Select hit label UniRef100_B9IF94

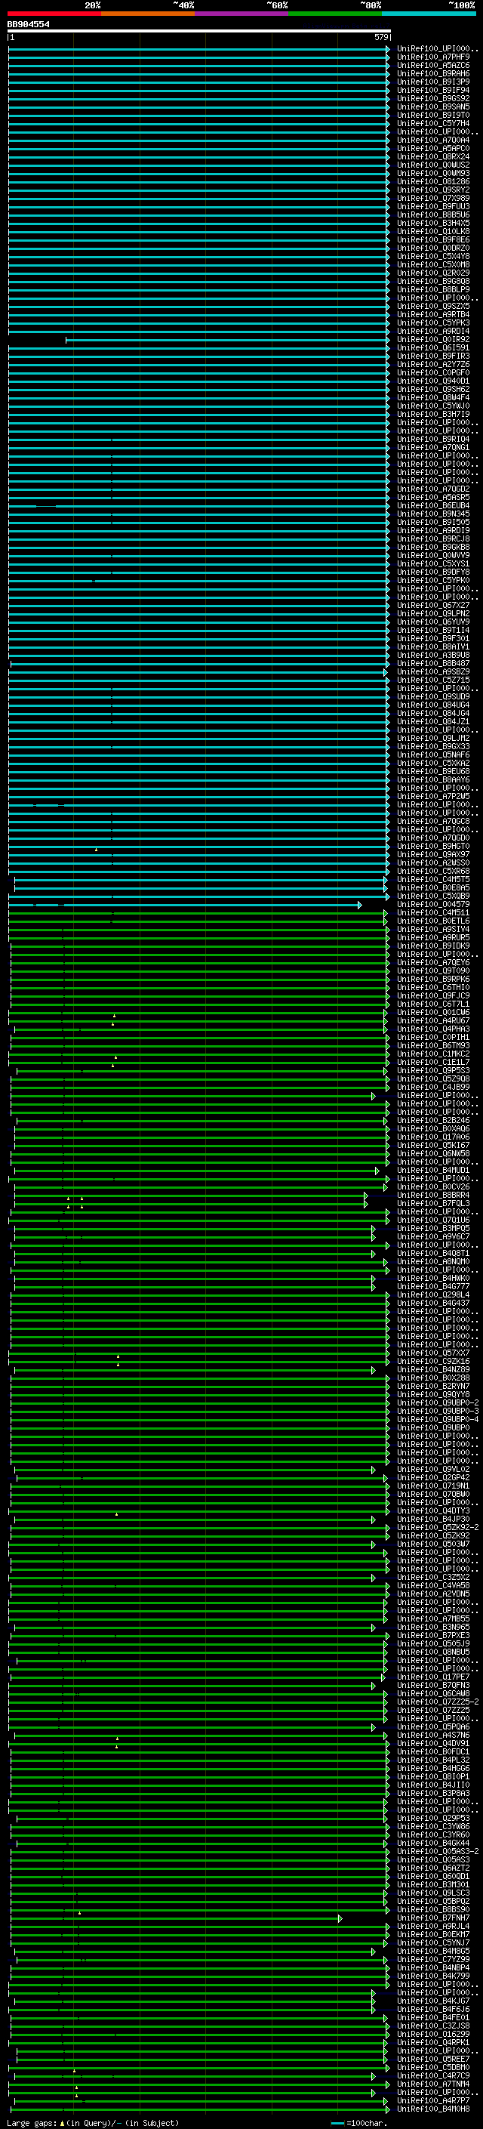click(x=432, y=90)
